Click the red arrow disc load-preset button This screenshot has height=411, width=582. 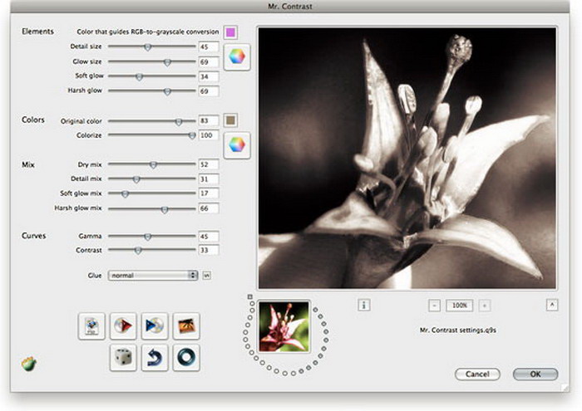click(x=123, y=326)
